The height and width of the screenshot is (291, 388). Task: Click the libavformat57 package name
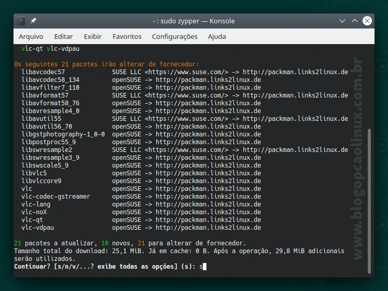(45, 95)
